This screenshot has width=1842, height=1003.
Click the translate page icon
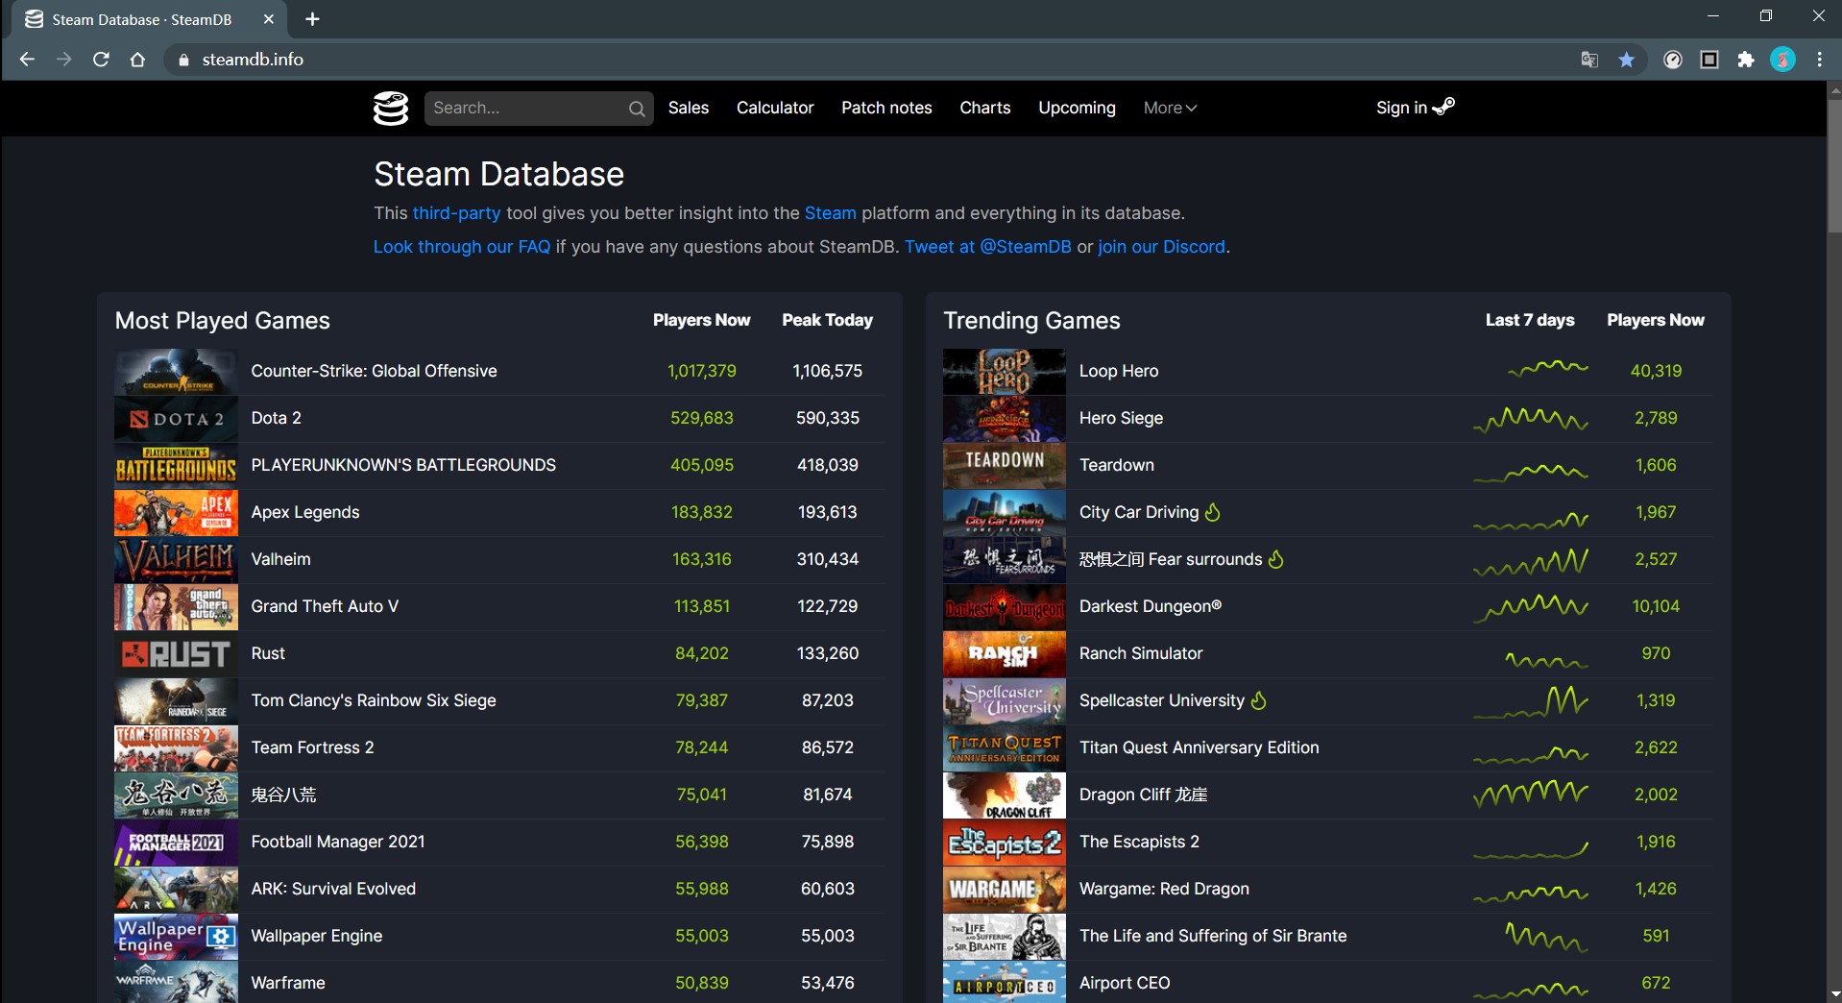point(1589,60)
